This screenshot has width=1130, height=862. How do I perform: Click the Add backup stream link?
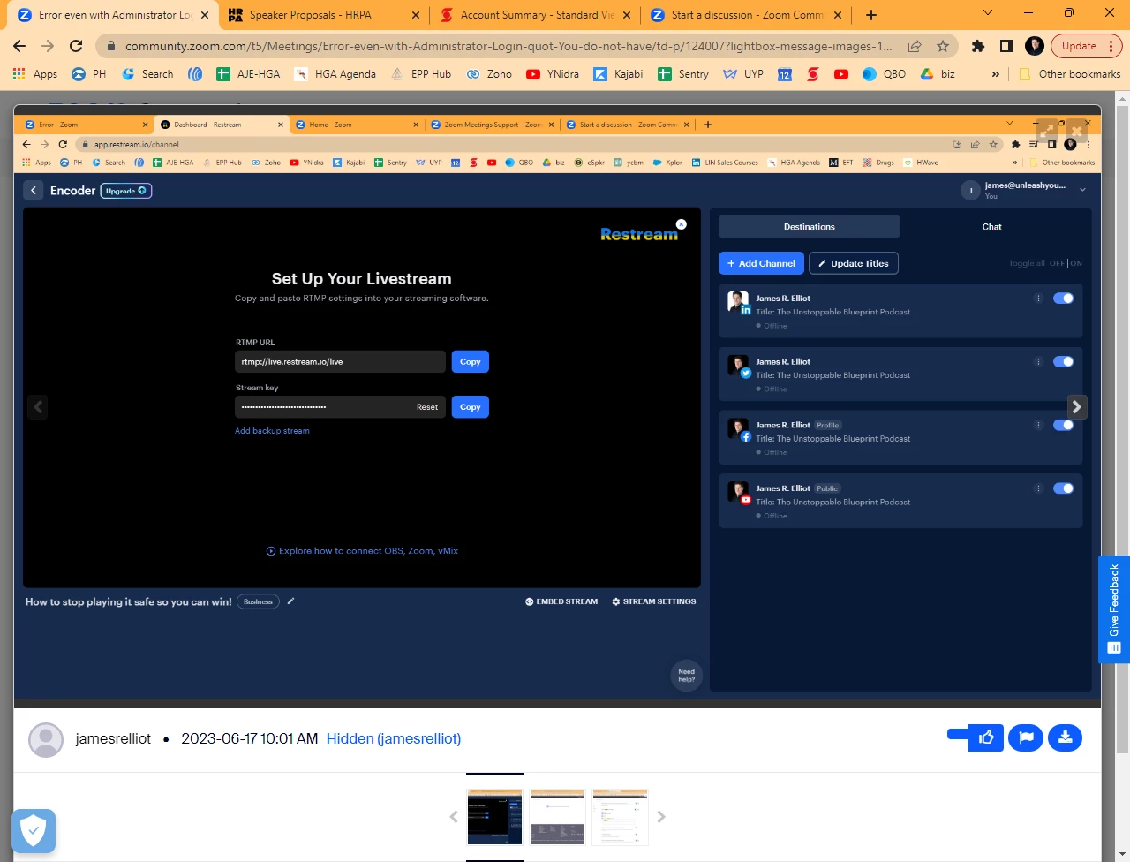pyautogui.click(x=272, y=431)
